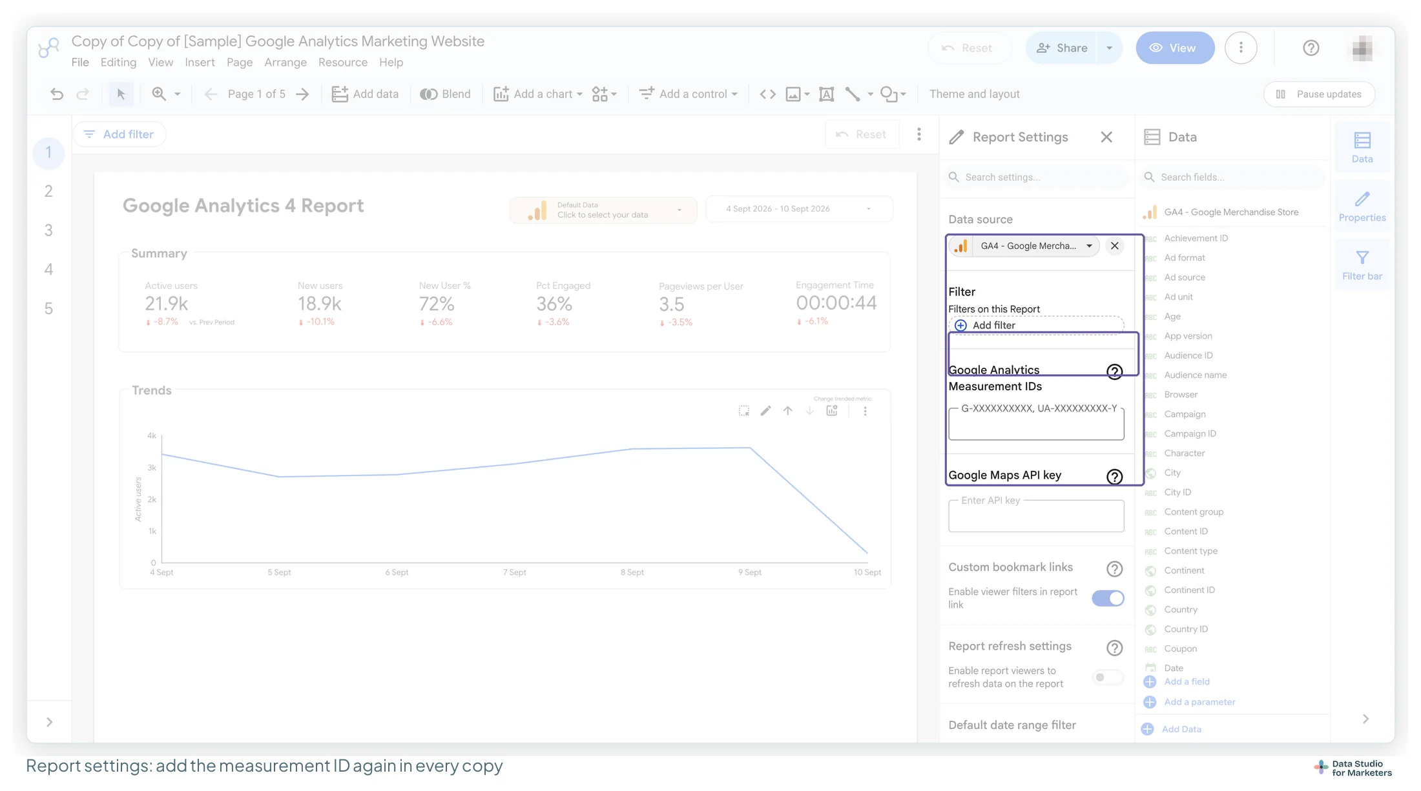Open the Resource menu

[x=342, y=63]
